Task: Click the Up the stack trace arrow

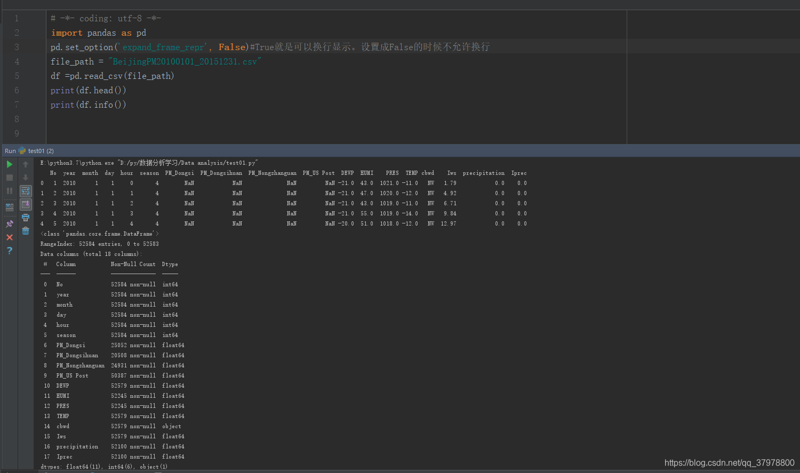Action: click(26, 164)
